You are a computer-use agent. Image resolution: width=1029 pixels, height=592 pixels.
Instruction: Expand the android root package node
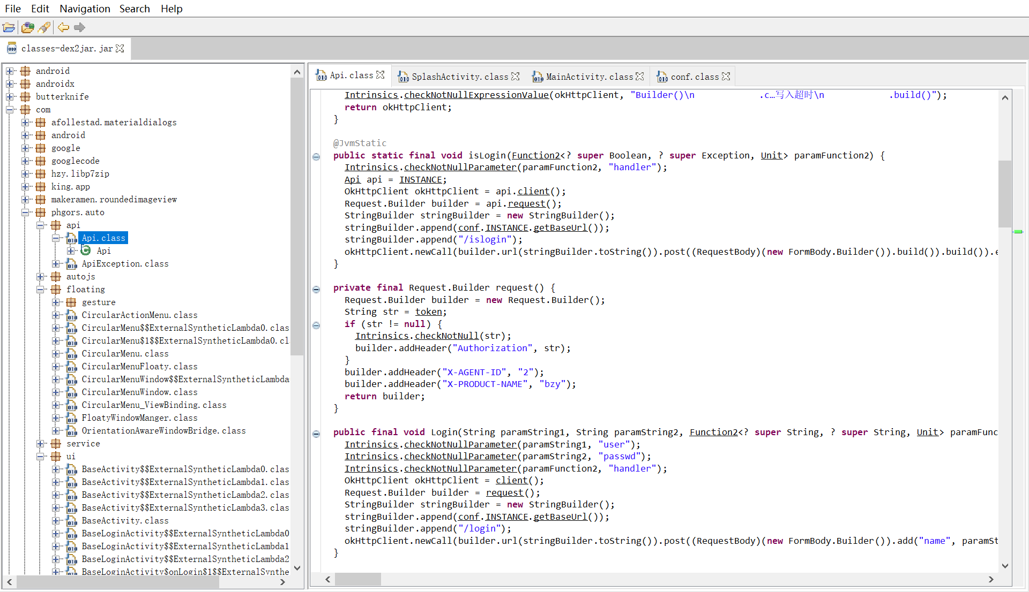[10, 71]
